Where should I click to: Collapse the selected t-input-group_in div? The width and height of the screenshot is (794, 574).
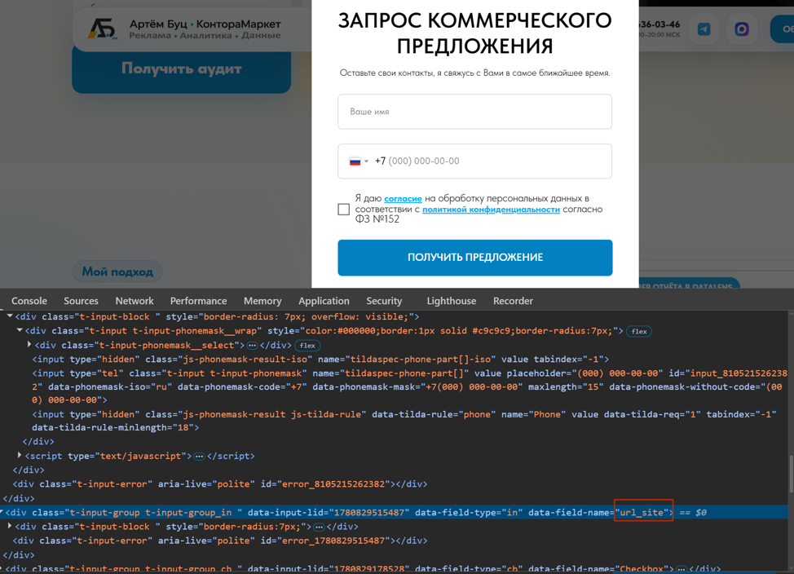pos(2,512)
